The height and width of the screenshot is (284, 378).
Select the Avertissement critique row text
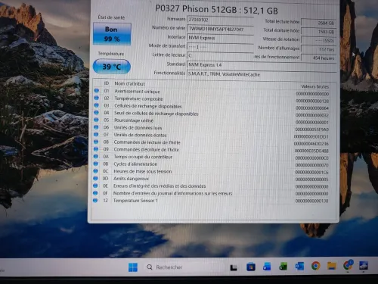point(137,92)
